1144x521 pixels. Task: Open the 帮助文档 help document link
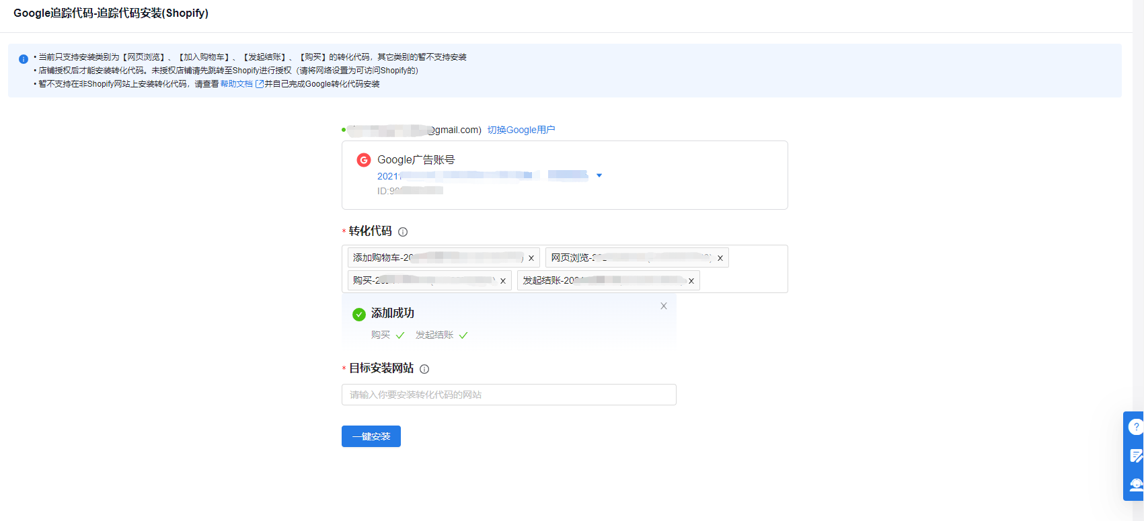click(x=237, y=84)
